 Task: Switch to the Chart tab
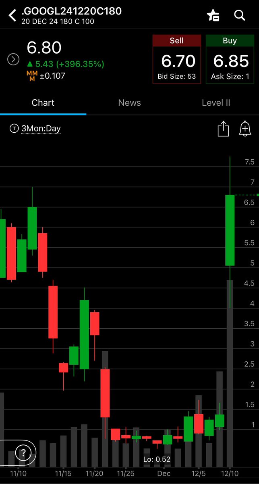click(43, 102)
